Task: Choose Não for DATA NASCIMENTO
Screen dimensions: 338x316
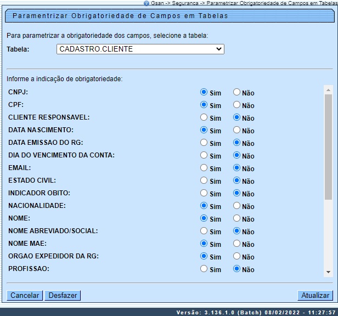Action: (237, 130)
